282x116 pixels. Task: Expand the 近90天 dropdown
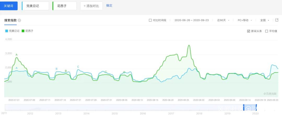(x=223, y=20)
